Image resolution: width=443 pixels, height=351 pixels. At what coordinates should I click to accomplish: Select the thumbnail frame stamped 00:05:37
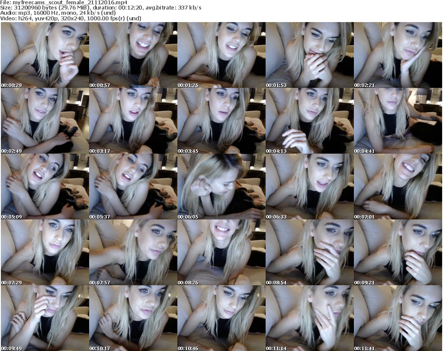point(133,187)
